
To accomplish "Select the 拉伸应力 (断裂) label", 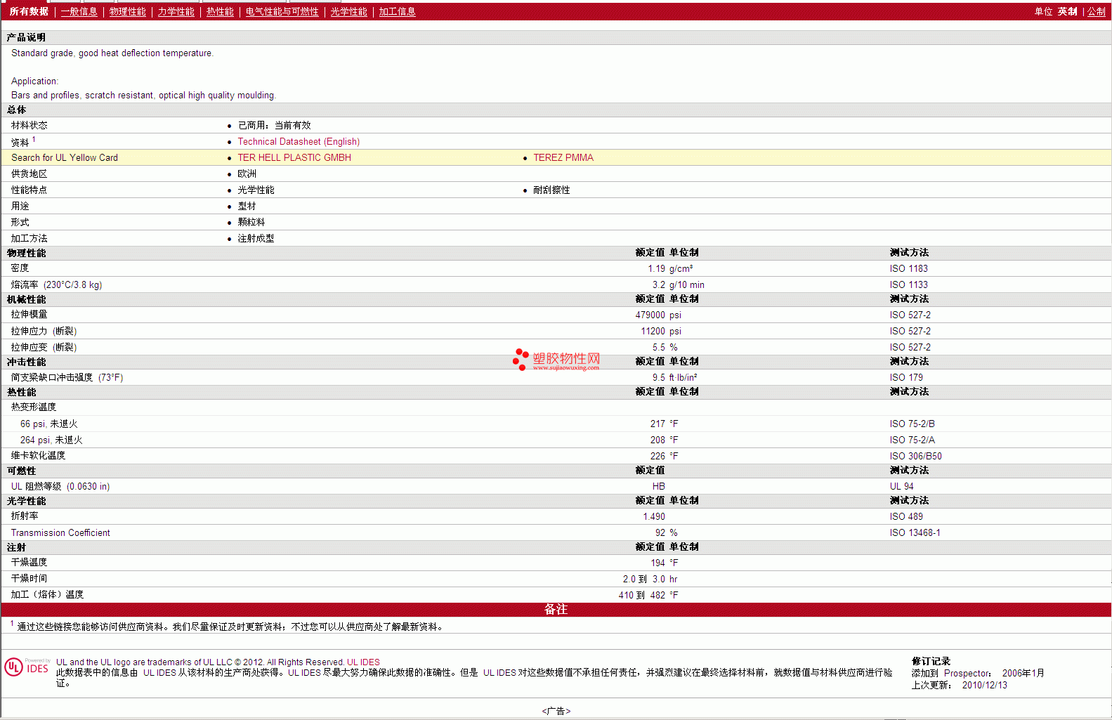I will 44,331.
